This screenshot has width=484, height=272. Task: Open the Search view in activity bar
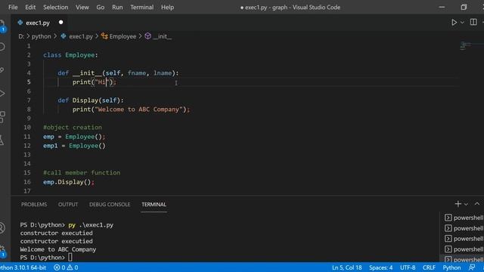[x=2, y=47]
